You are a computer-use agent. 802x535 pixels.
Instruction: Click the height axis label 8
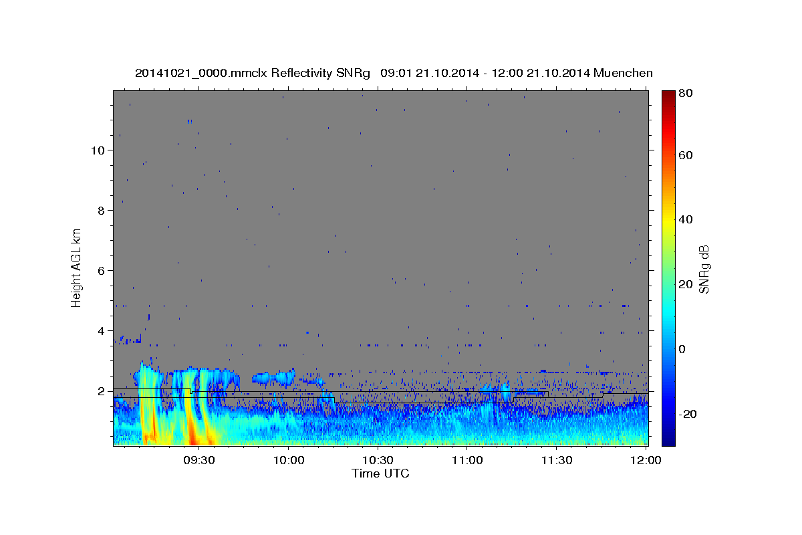click(x=100, y=211)
